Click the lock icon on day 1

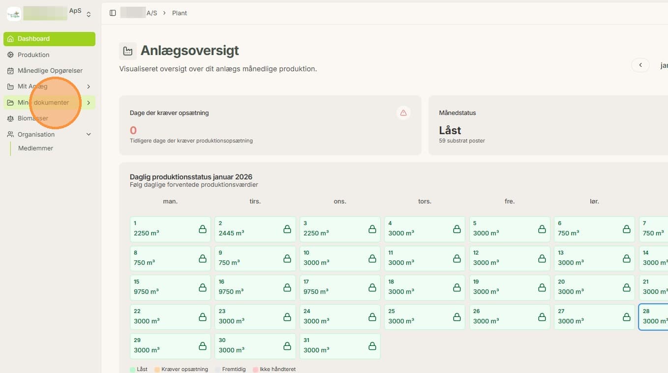tap(202, 229)
